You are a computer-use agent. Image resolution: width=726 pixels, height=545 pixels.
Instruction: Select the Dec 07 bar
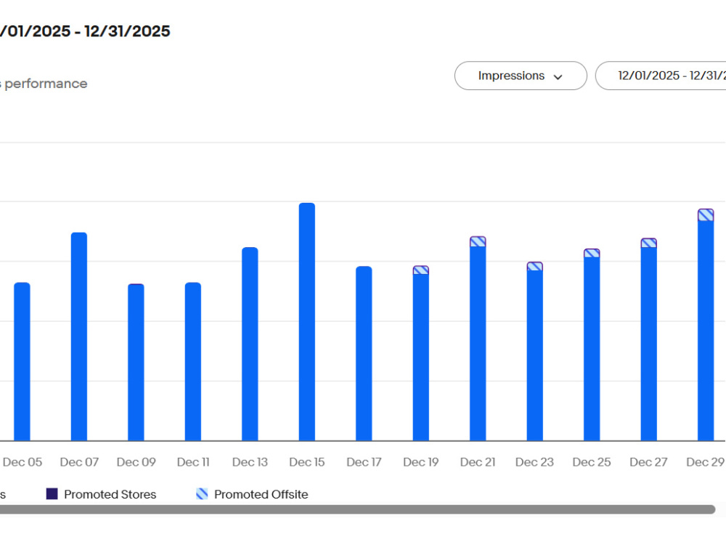pos(79,336)
